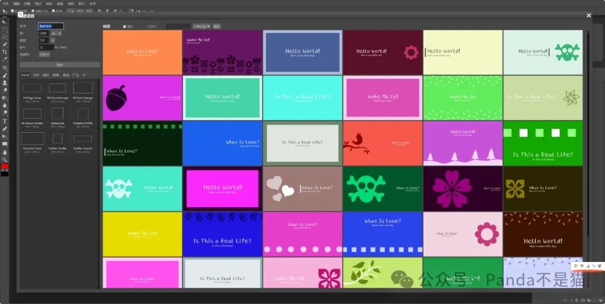Select the Pen tool

[x=4, y=129]
